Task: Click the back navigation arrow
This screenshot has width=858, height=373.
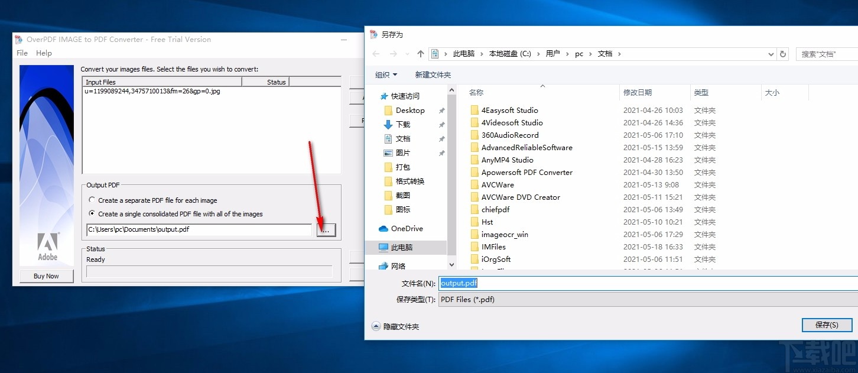Action: pyautogui.click(x=376, y=53)
